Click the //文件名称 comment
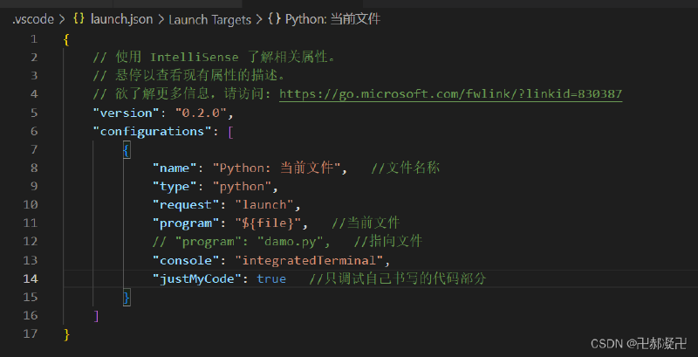The image size is (698, 357). 406,168
